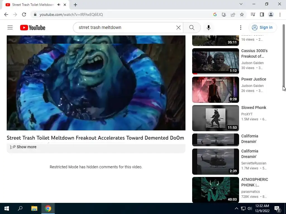
Task: Open File Explorer from taskbar
Action: [x=34, y=208]
